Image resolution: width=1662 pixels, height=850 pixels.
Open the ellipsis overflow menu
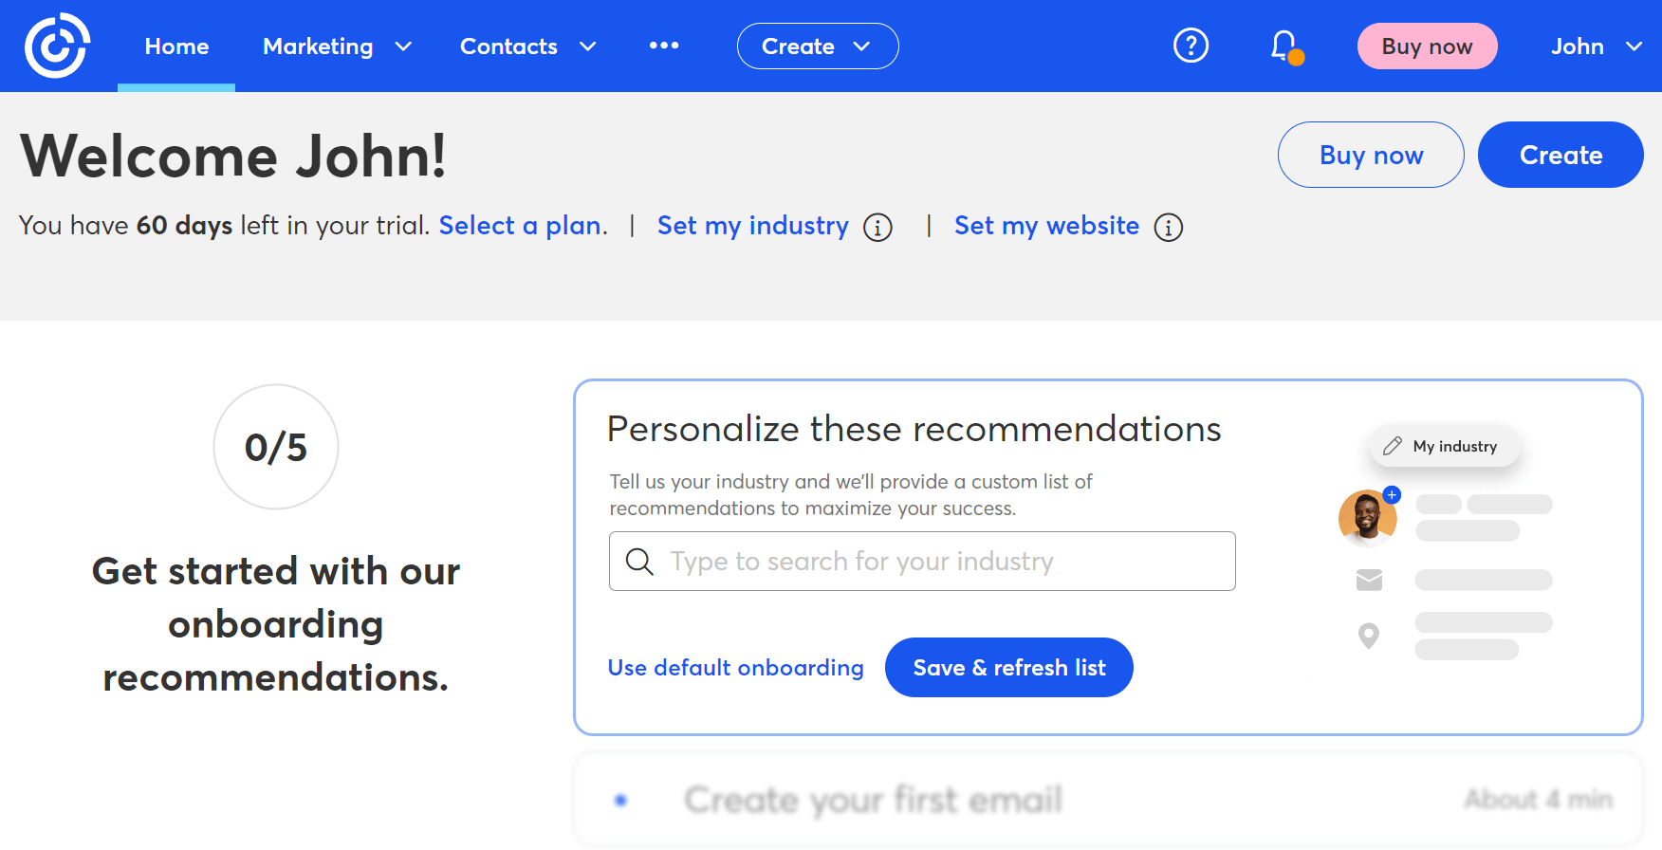pos(664,46)
